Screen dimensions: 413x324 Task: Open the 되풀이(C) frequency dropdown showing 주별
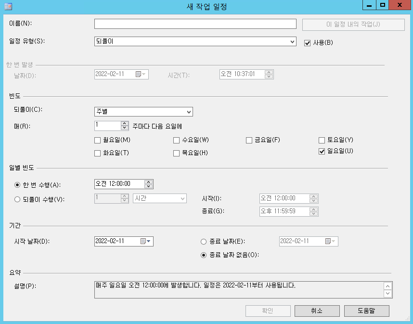pos(143,111)
